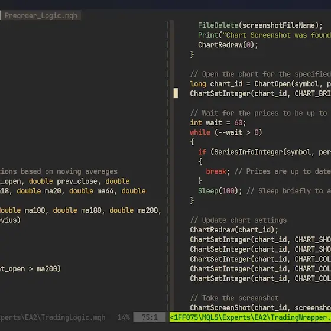Click the "break;" statement
This screenshot has height=331, width=331.
click(218, 171)
